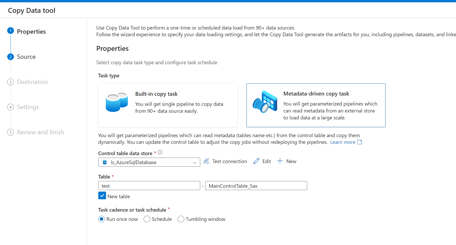Uncheck the New table checkbox
456x245 pixels.
(x=102, y=195)
